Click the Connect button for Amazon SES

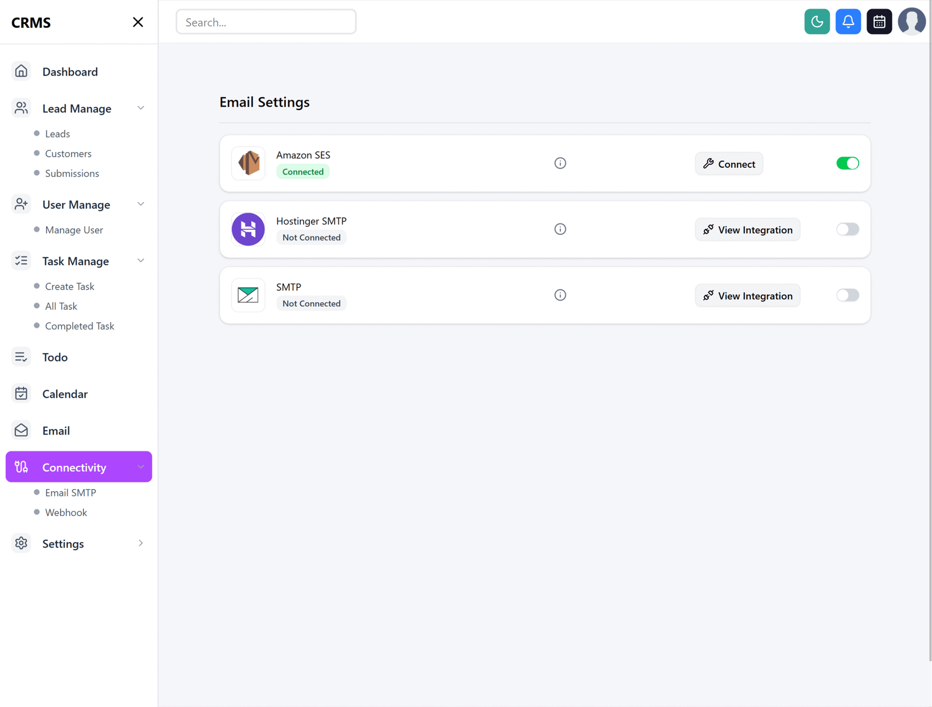[x=729, y=164]
